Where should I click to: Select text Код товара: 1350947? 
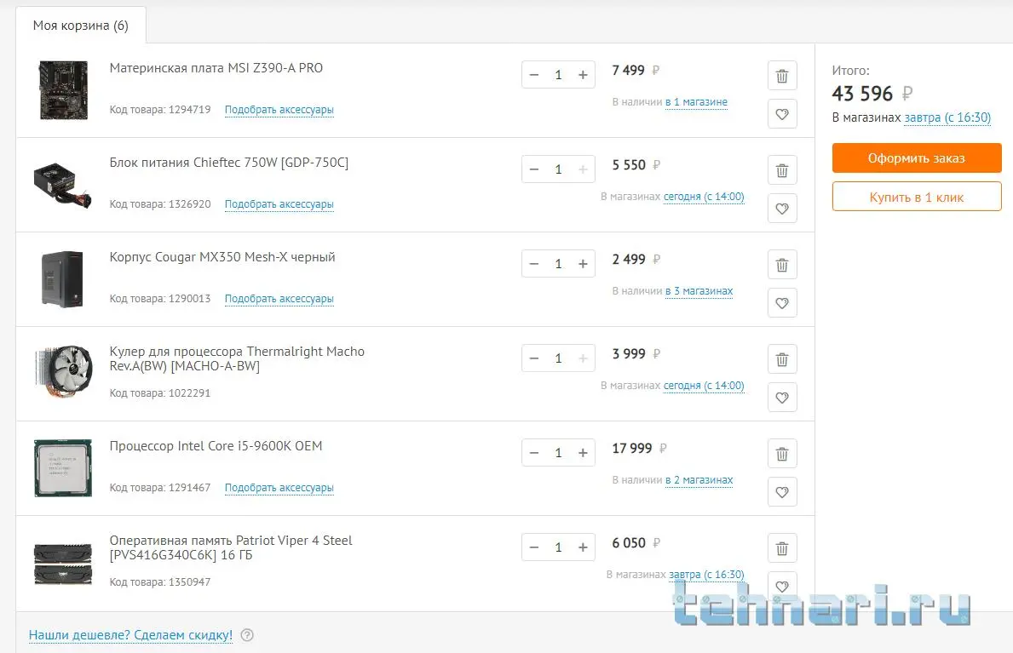pyautogui.click(x=160, y=582)
